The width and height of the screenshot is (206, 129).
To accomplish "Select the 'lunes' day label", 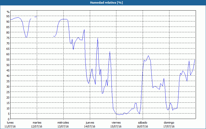I will [11, 122].
